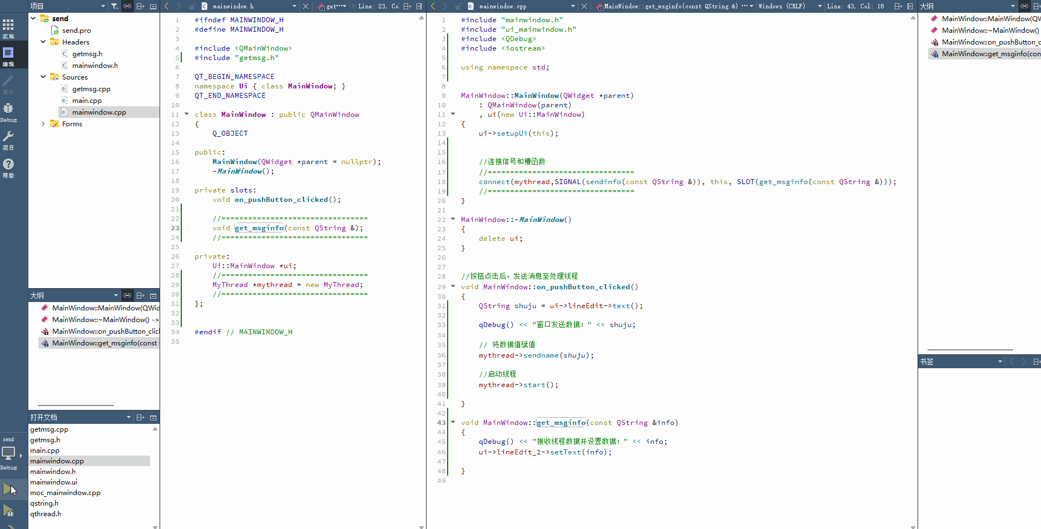Collapse the Sources folder
Viewport: 1041px width, 529px height.
[43, 77]
